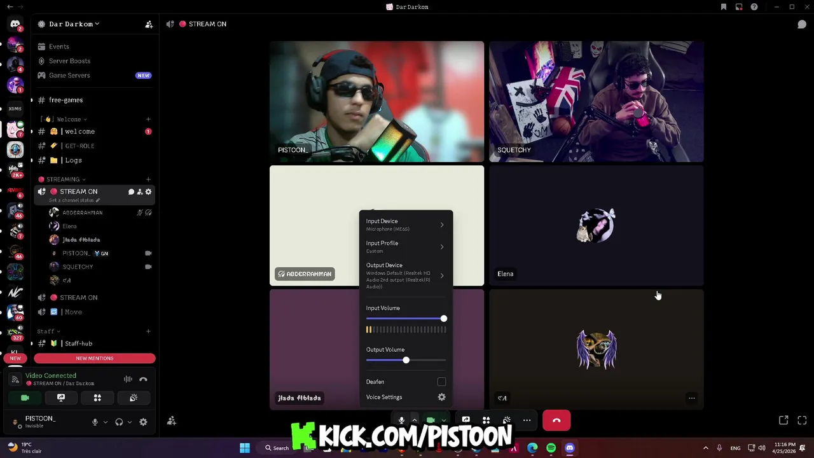Collapse the Staff category

pyautogui.click(x=48, y=331)
